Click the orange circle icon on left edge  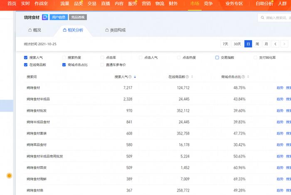(x=9, y=176)
